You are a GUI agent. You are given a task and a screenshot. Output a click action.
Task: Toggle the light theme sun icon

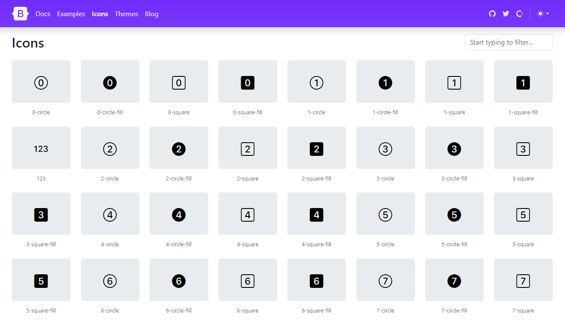[539, 13]
